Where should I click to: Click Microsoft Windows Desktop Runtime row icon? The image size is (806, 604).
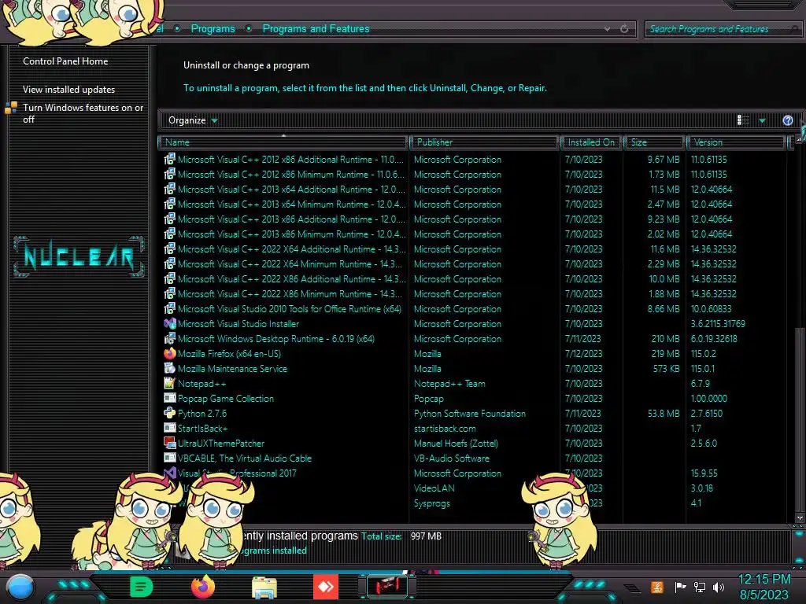point(170,338)
